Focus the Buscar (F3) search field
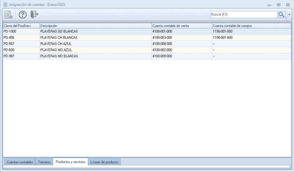This screenshot has height=172, width=294. [244, 14]
